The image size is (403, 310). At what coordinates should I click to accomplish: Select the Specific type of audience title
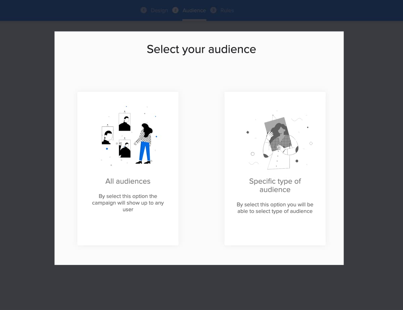275,185
